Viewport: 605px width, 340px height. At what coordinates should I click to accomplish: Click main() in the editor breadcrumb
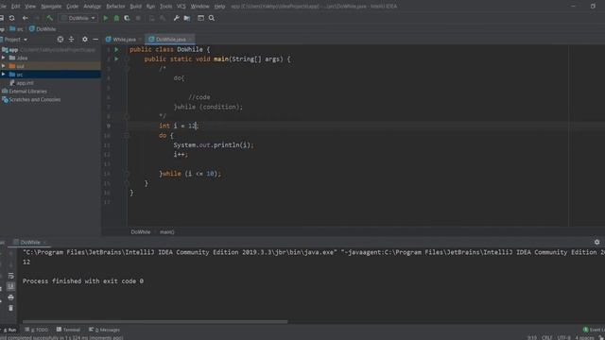[x=166, y=232]
